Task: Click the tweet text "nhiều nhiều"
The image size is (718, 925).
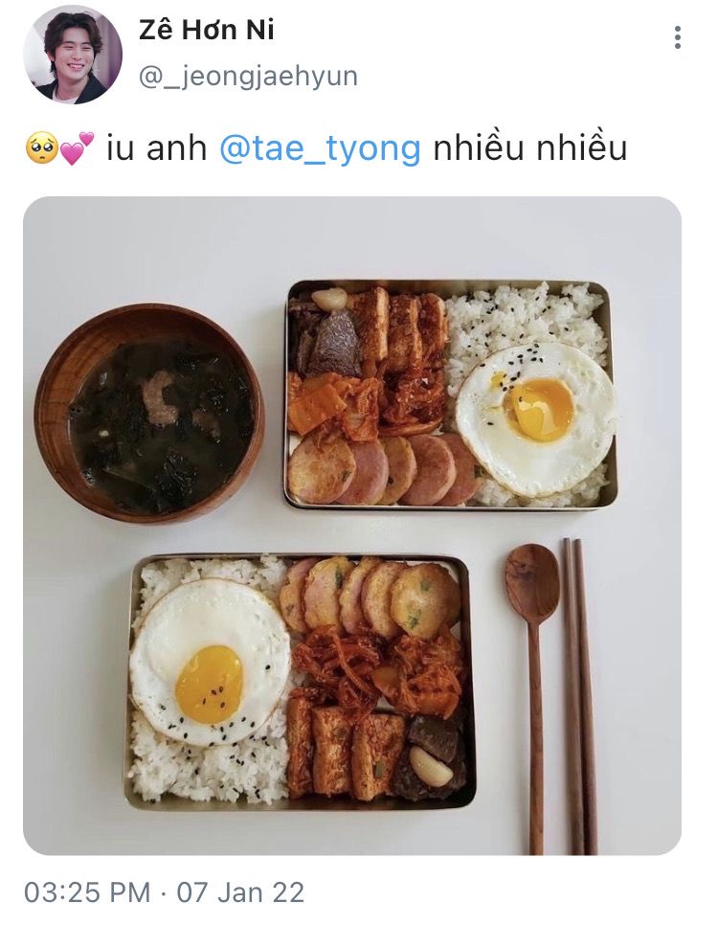Action: click(x=529, y=147)
